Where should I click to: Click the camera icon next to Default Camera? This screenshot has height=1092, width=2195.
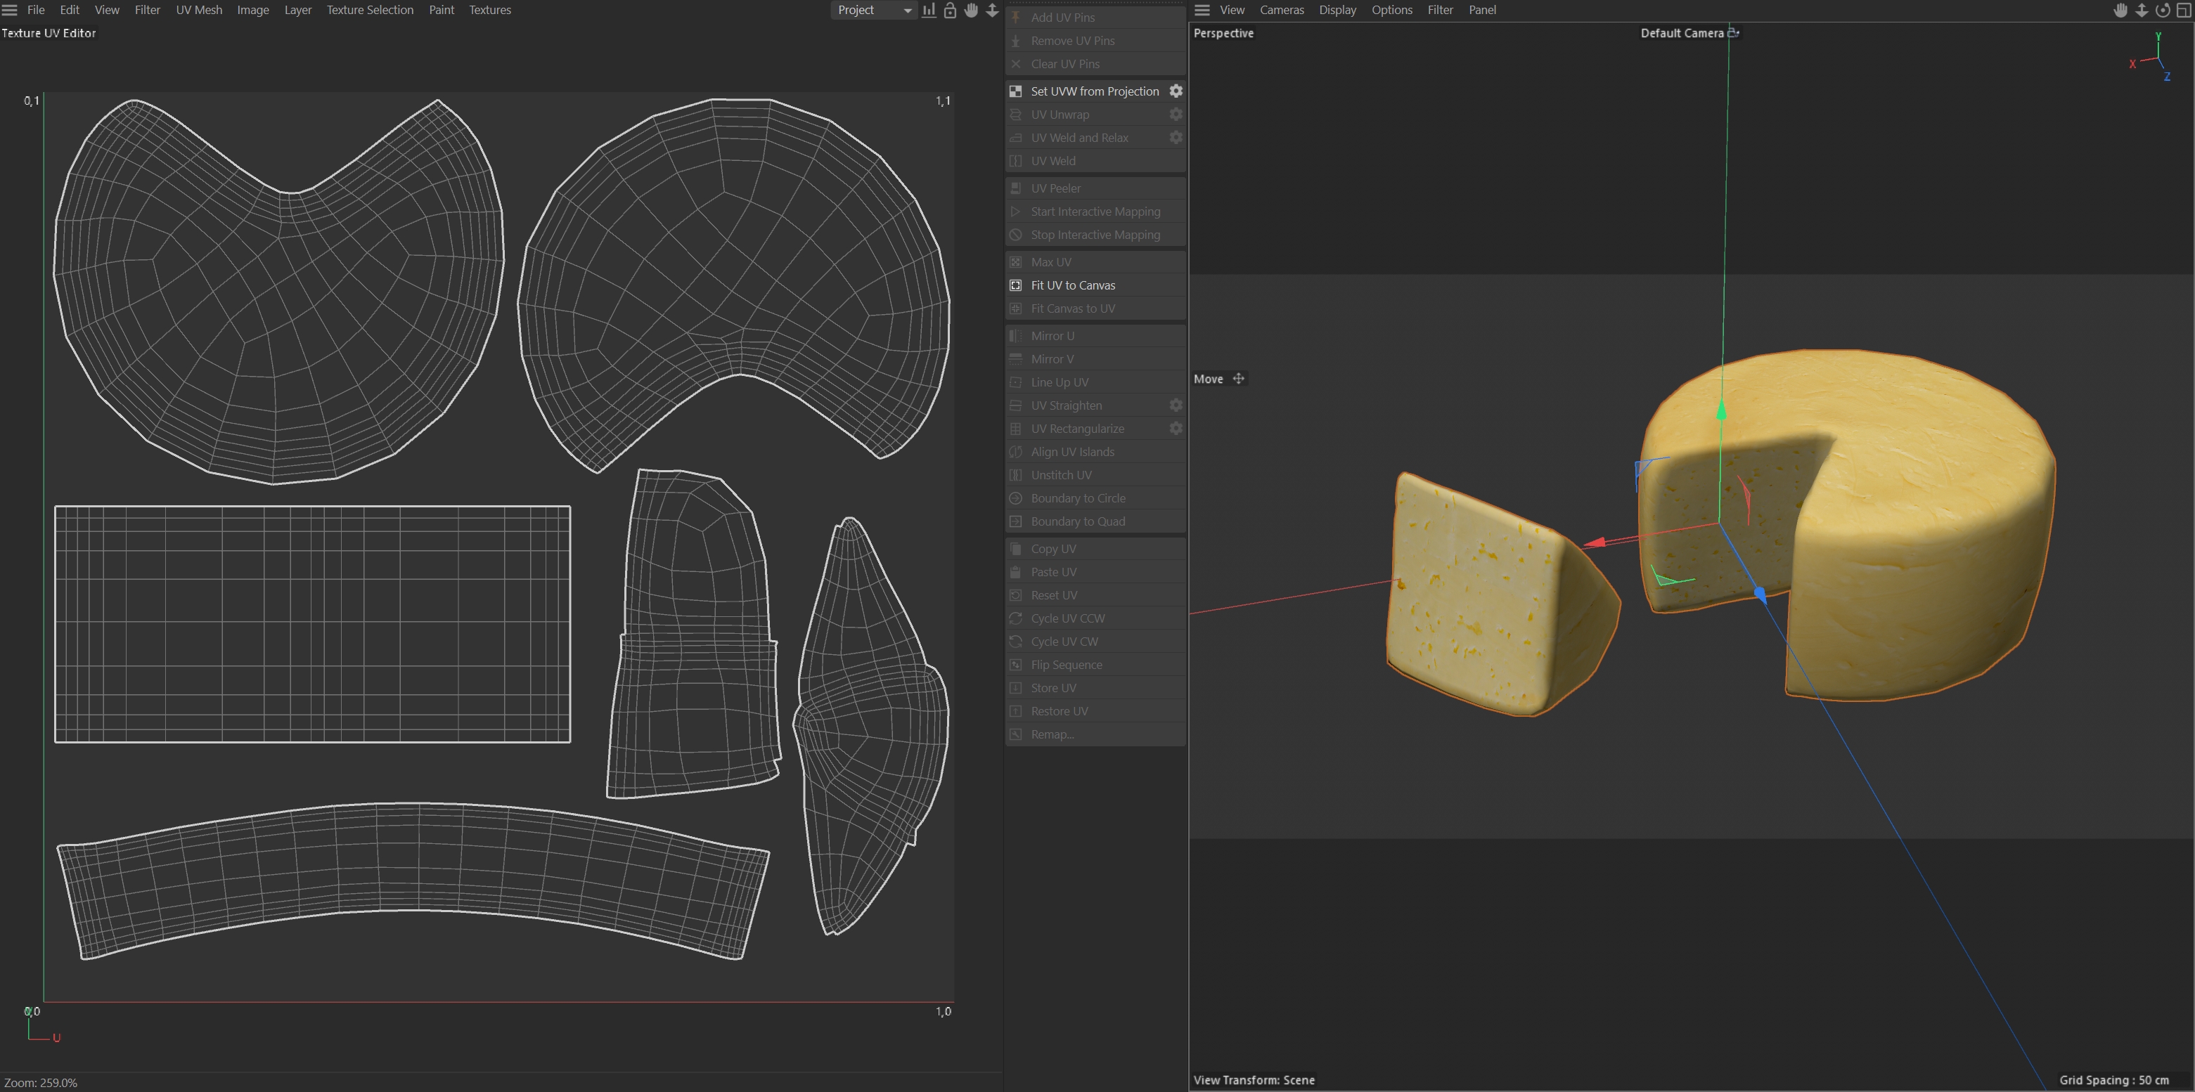click(x=1733, y=33)
